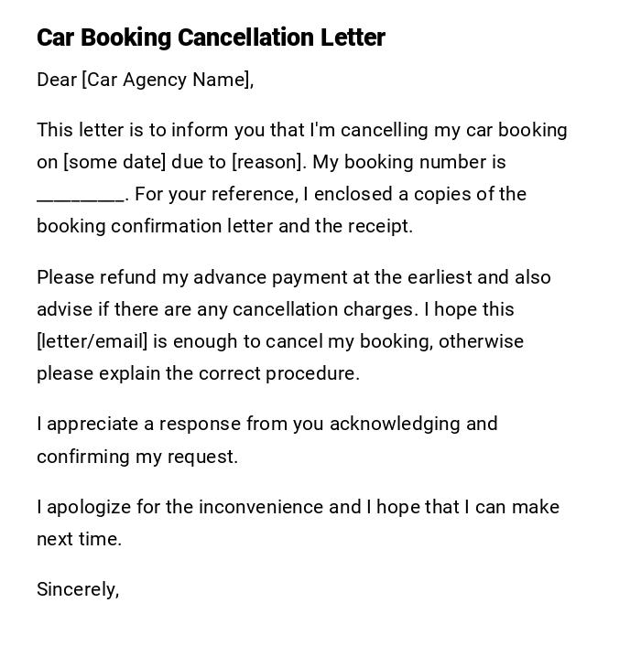The width and height of the screenshot is (641, 646).
Task: Click the [letter/email] placeholder
Action: (92, 341)
